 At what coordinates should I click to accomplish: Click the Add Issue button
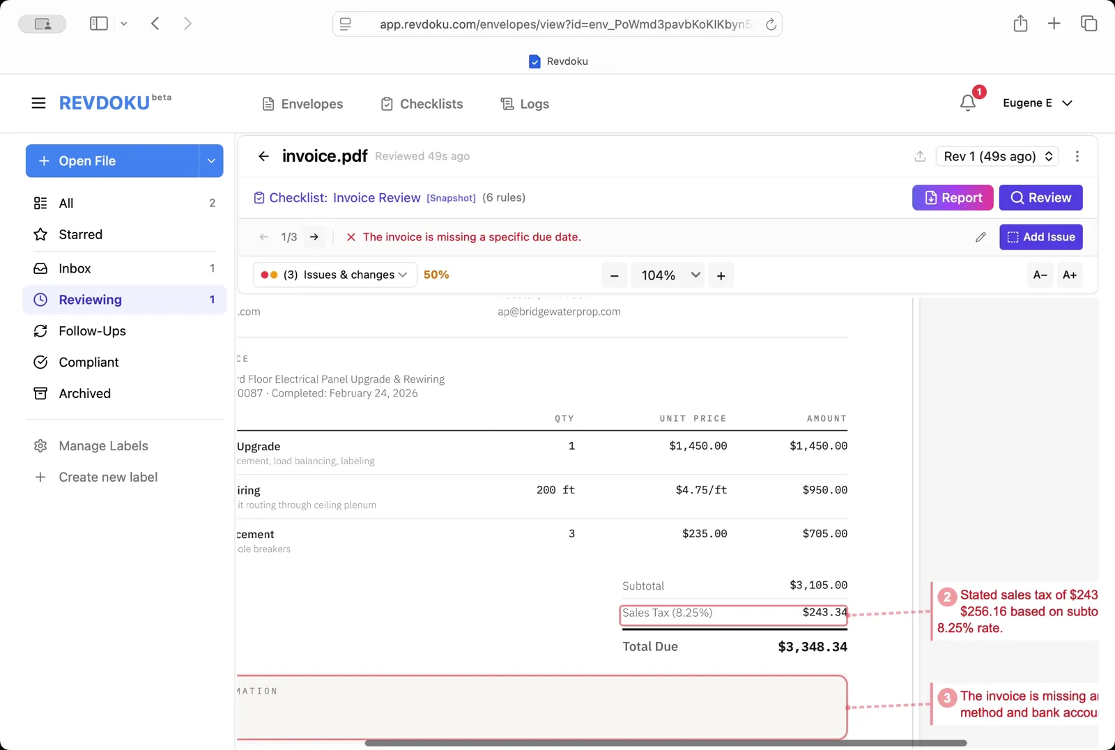pyautogui.click(x=1040, y=237)
